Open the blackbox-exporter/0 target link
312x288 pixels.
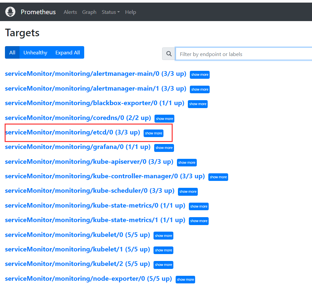(x=94, y=103)
